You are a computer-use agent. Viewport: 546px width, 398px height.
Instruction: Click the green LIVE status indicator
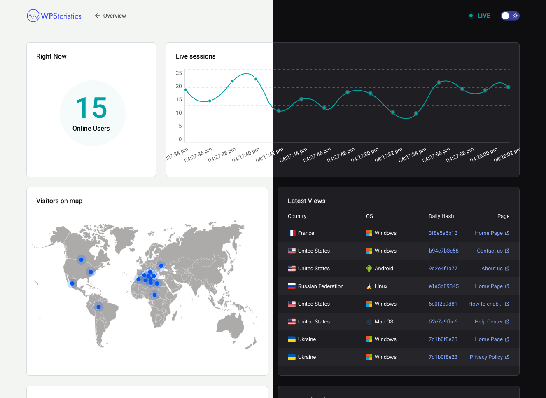click(x=471, y=15)
